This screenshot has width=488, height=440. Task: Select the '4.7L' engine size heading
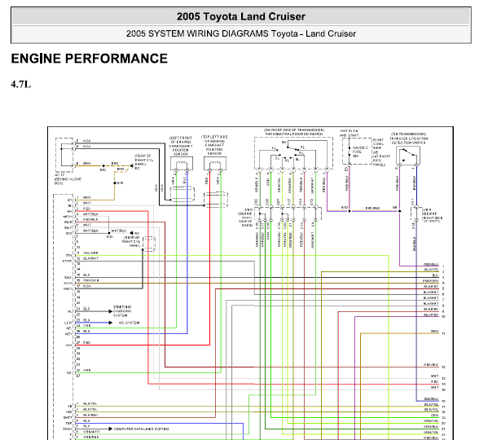[x=21, y=84]
